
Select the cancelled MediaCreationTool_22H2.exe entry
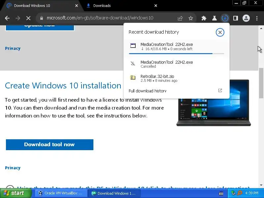pyautogui.click(x=177, y=64)
